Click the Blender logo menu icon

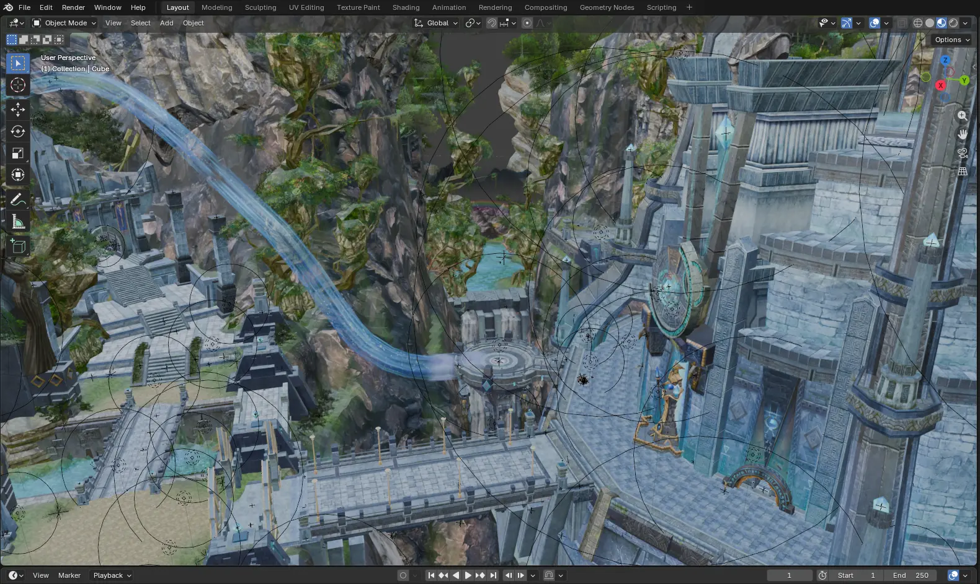pos(8,7)
